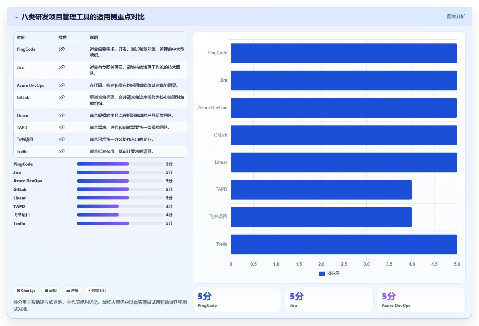
Task: Toggle the 指标值 legend color box
Action: tap(322, 273)
